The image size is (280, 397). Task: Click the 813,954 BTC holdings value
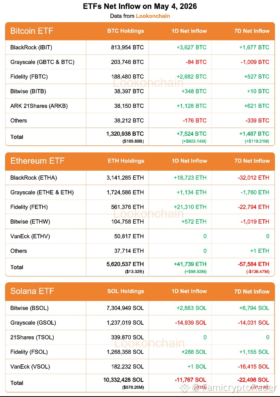127,47
